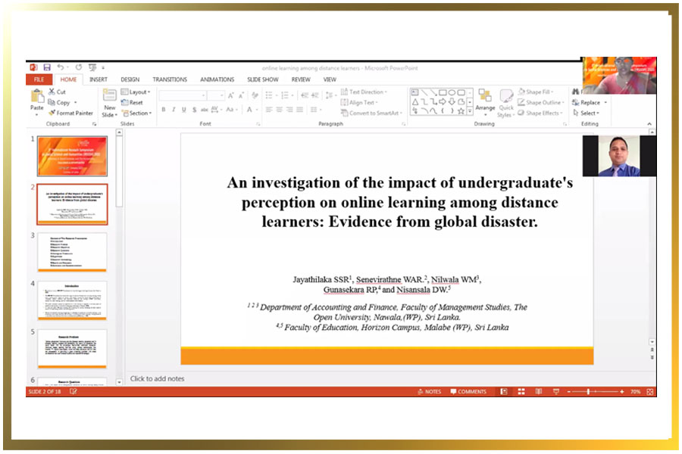Zoom out with the minus button
This screenshot has width=682, height=454.
pos(569,392)
